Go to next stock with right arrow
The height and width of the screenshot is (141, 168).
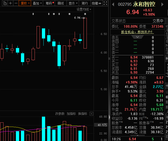tap(165, 5)
